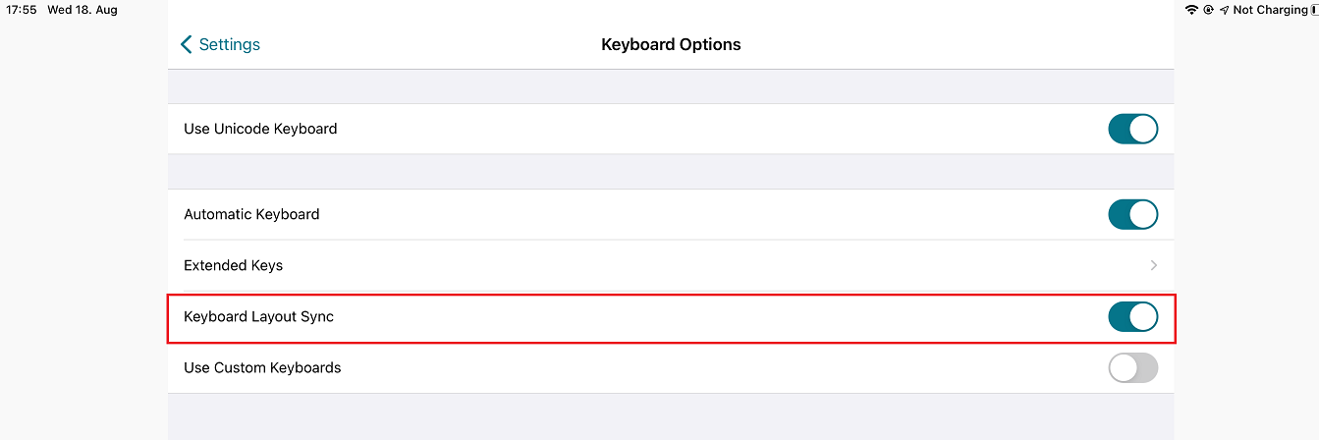Viewport: 1319px width, 440px height.
Task: Tap the Wed 18. Aug date
Action: [x=82, y=10]
